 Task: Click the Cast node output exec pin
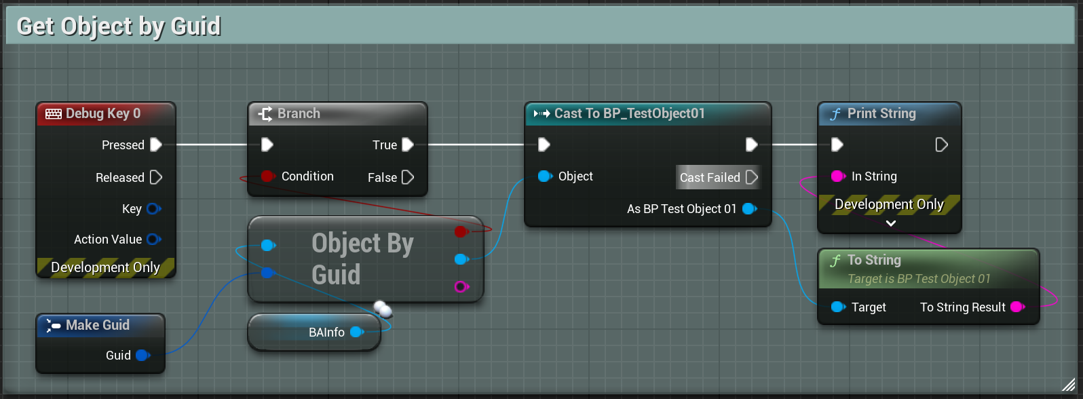[751, 145]
